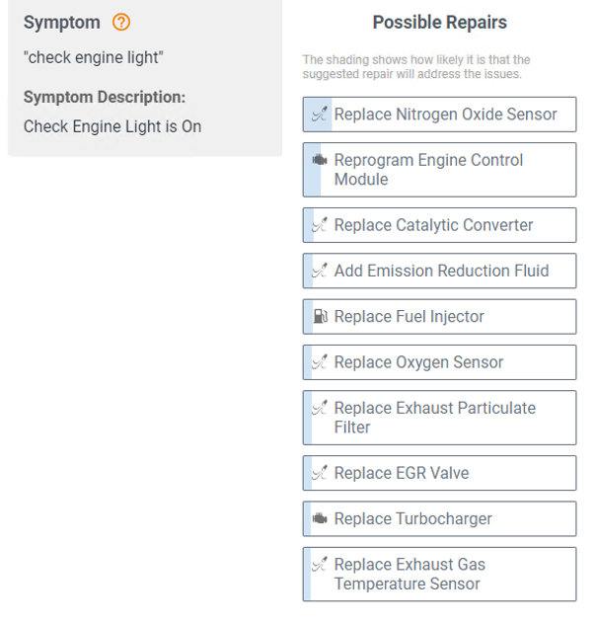Click the Check Engine Light is On description
Viewport: 596px width, 624px height.
pyautogui.click(x=112, y=126)
